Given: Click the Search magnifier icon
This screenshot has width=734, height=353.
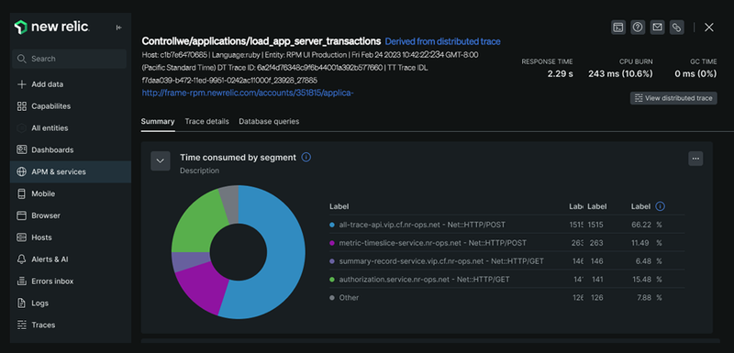Looking at the screenshot, I should pos(21,59).
